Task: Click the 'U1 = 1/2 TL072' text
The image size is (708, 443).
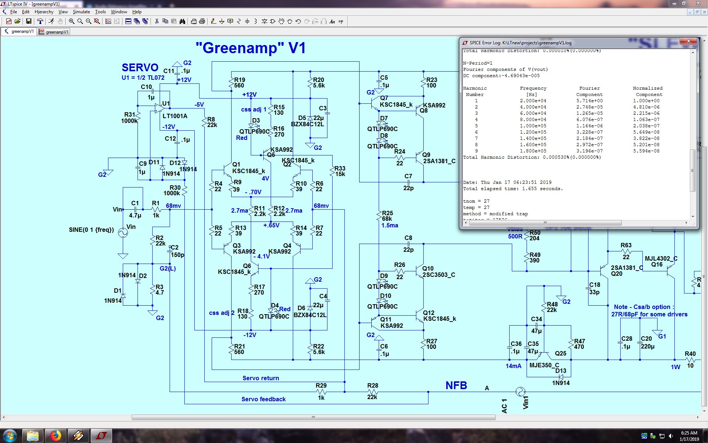Action: pyautogui.click(x=143, y=78)
